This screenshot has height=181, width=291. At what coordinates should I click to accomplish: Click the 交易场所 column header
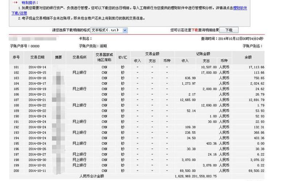coord(80,57)
